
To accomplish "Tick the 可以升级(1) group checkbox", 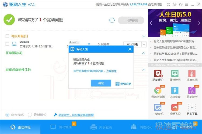I will tap(7, 36).
